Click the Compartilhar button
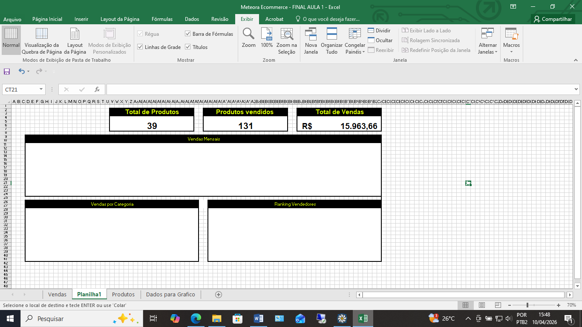The image size is (582, 327). pyautogui.click(x=553, y=19)
